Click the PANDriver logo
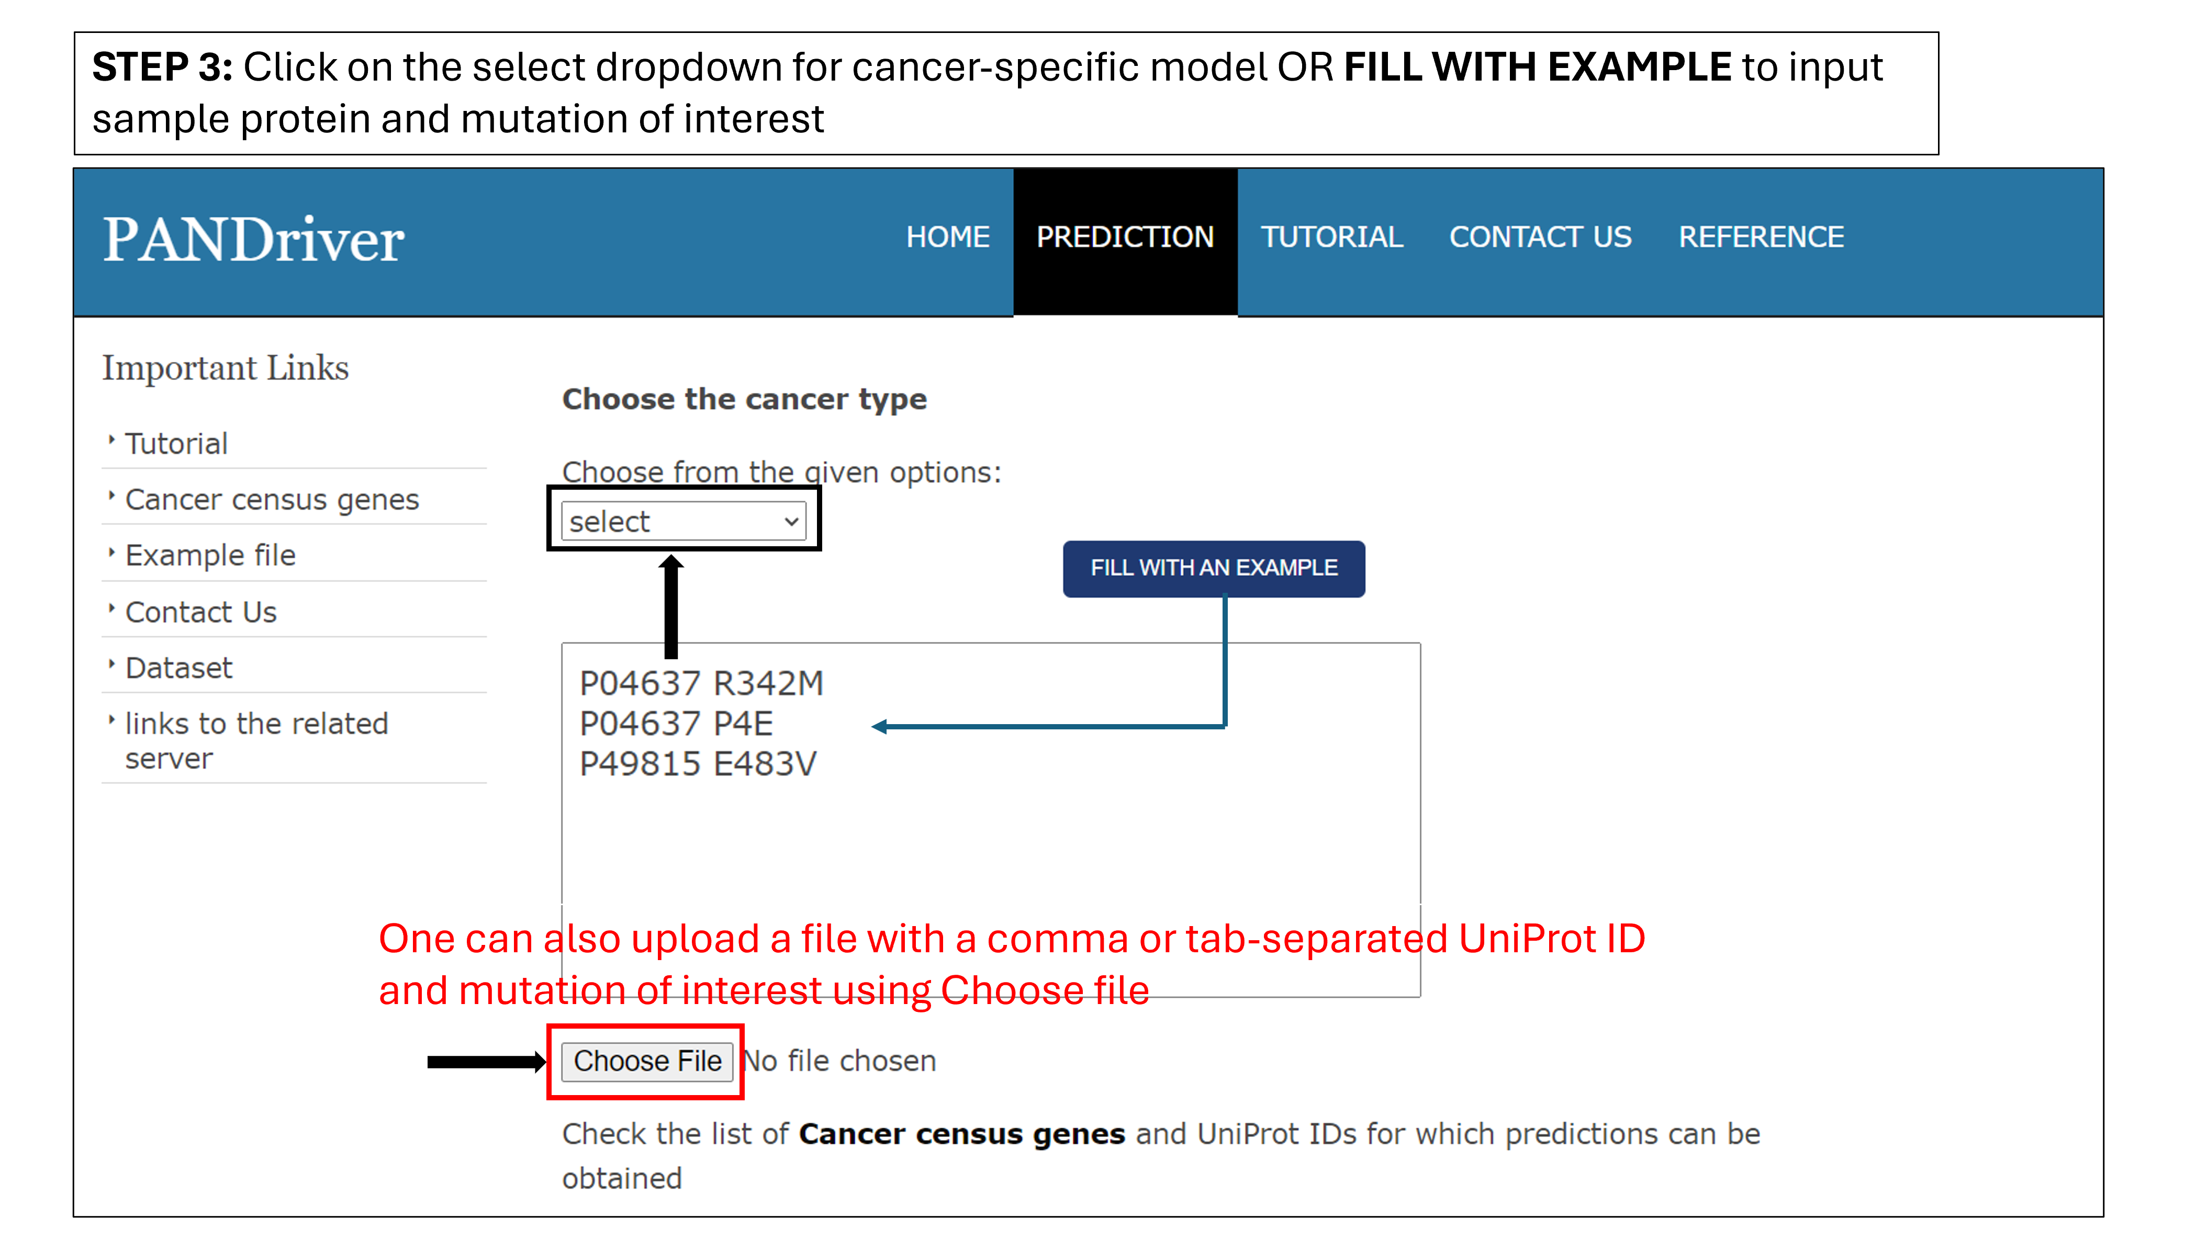 point(253,240)
